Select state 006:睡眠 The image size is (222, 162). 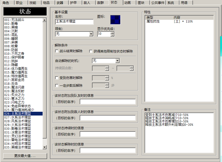[23, 38]
